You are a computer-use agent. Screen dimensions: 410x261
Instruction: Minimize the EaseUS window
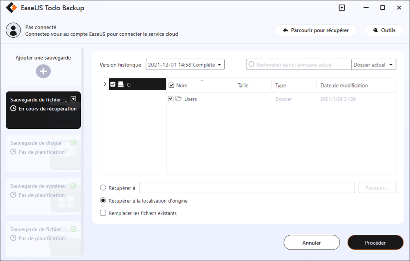click(366, 7)
